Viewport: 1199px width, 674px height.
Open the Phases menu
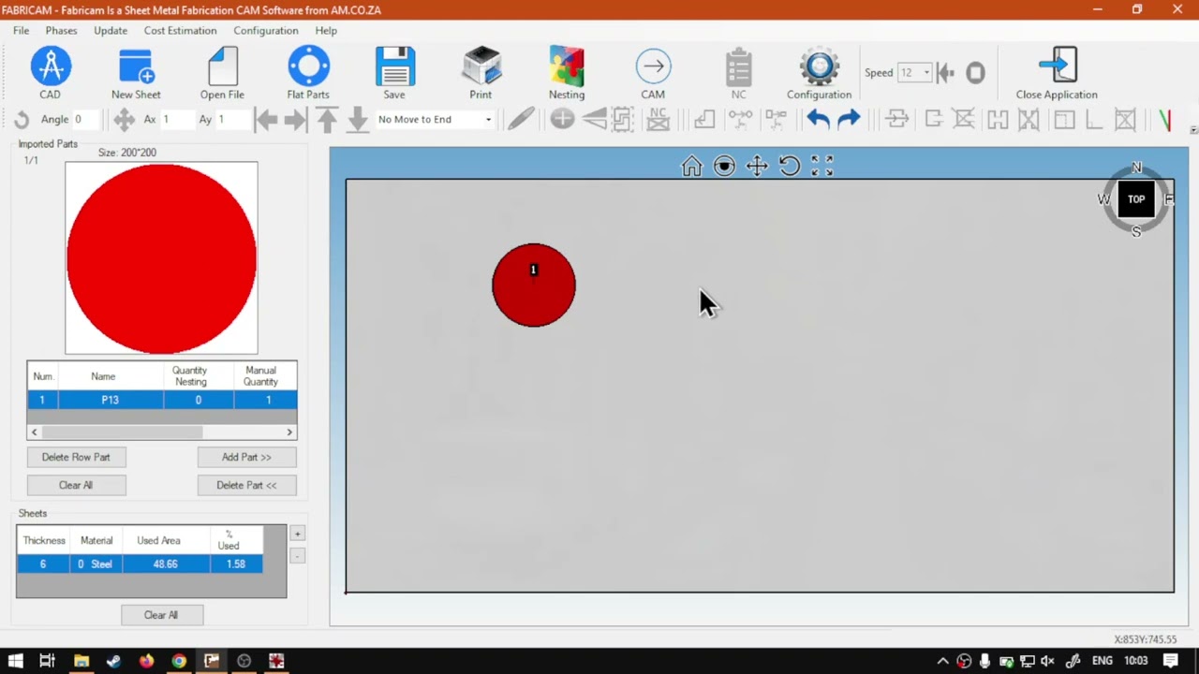coord(61,30)
